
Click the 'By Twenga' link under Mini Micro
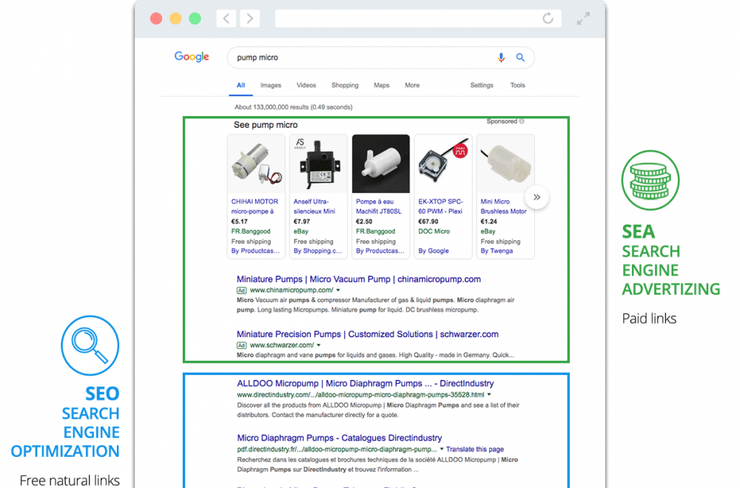(x=497, y=251)
